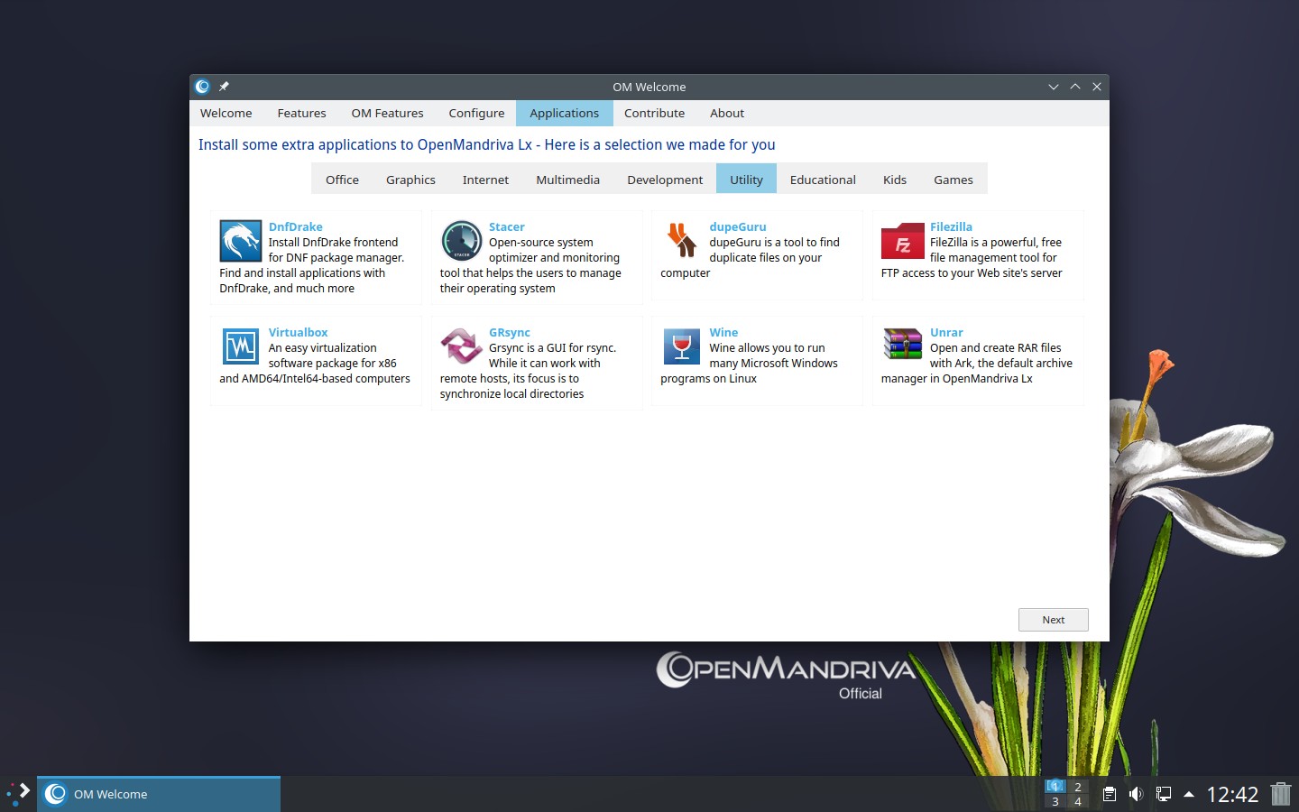Click the GRsync title link
The height and width of the screenshot is (812, 1299).
click(x=510, y=333)
